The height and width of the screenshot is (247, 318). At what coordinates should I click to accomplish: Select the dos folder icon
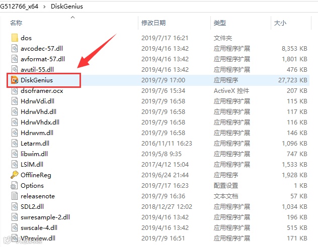point(15,38)
